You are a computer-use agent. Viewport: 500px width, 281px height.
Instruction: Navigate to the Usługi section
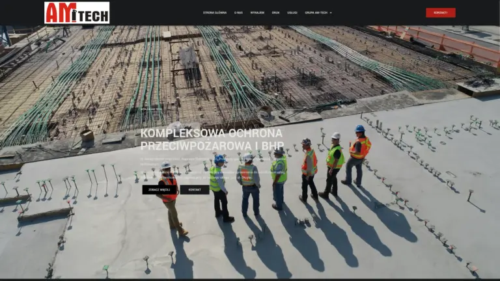[292, 13]
